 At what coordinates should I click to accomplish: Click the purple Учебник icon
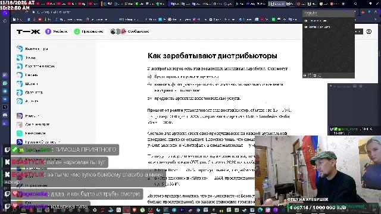(x=48, y=32)
